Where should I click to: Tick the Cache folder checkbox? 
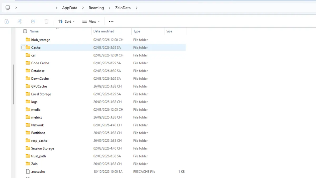(x=23, y=47)
